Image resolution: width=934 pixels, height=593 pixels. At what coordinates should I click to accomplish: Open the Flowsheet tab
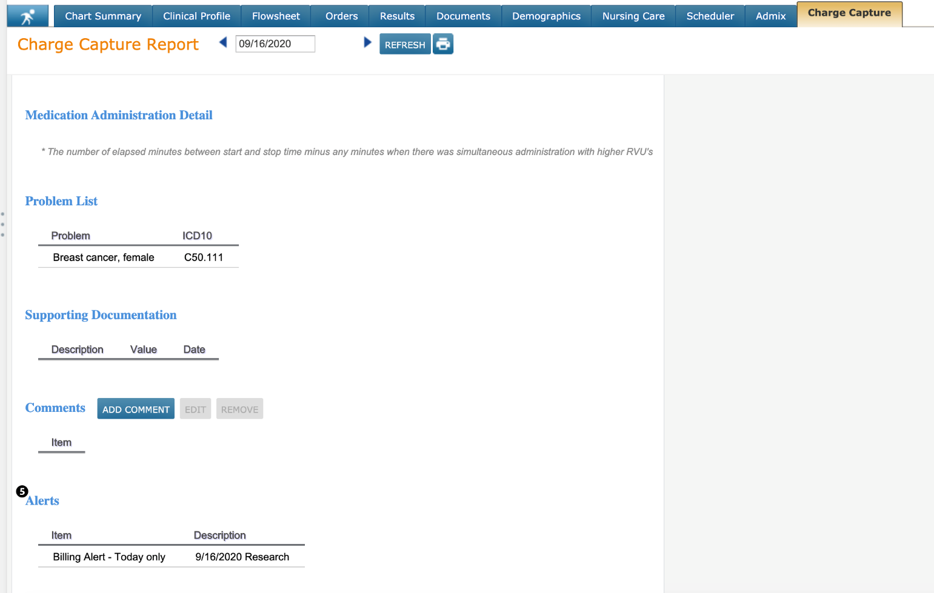[276, 16]
